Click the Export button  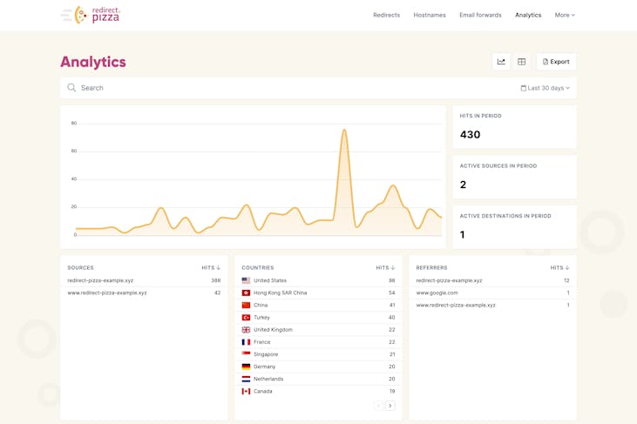coord(556,62)
